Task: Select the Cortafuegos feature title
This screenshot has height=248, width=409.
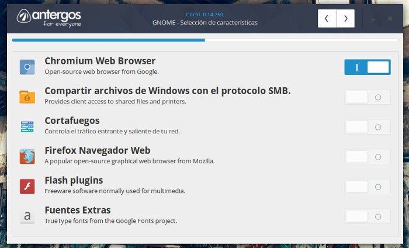Action: [x=72, y=120]
